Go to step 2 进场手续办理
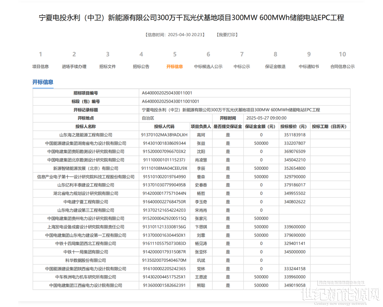Screen dimensions: 383x307 pos(74,66)
